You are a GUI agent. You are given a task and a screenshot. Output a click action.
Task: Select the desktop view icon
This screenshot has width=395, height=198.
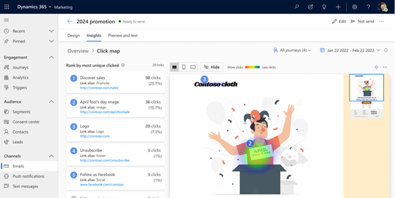coord(174,67)
